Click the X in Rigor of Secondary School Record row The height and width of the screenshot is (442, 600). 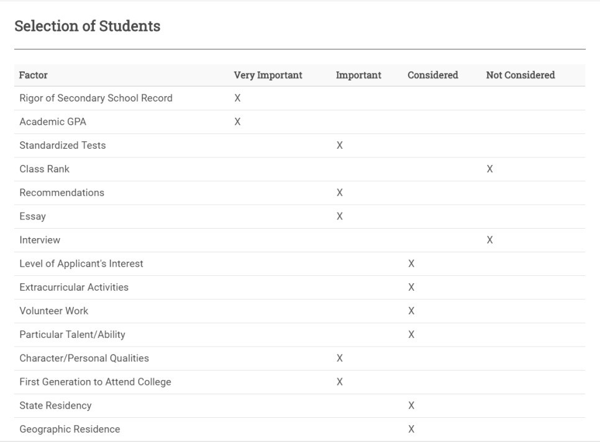click(x=237, y=99)
